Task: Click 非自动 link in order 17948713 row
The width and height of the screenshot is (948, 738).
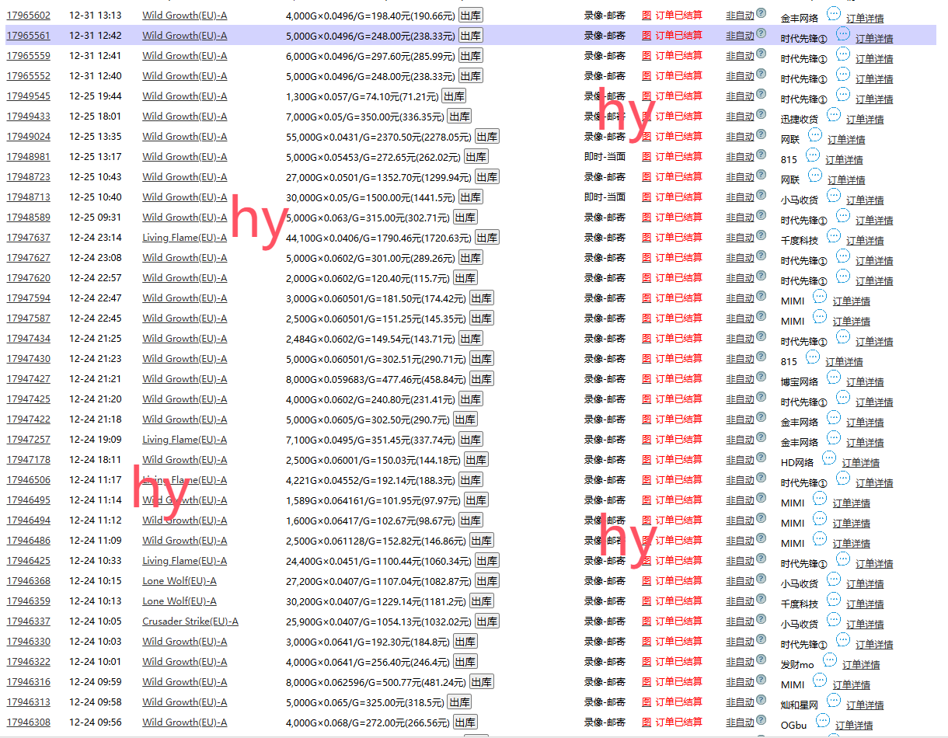Action: click(739, 197)
